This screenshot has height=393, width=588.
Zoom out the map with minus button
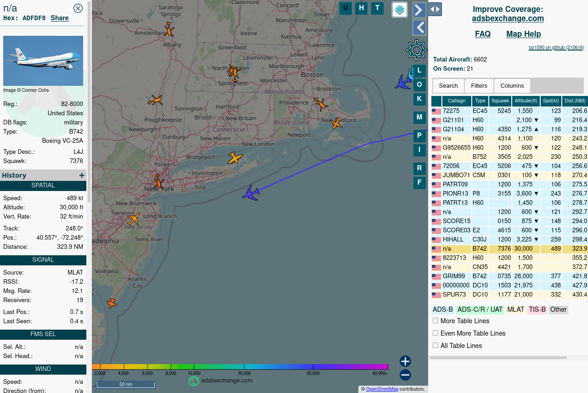[405, 375]
